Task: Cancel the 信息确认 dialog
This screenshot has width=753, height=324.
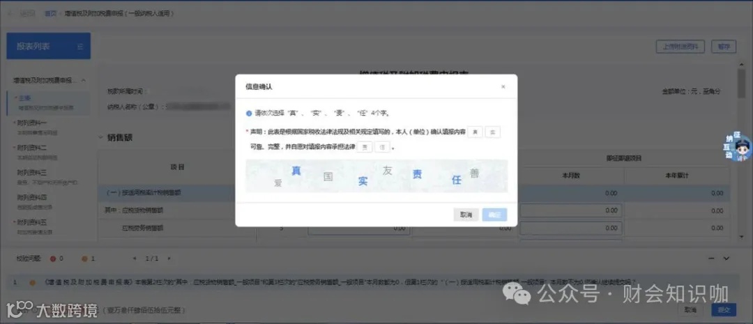Action: point(466,215)
